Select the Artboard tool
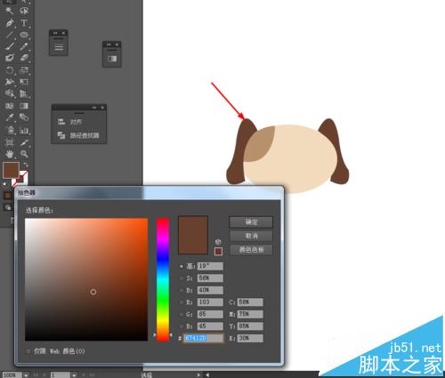The width and height of the screenshot is (445, 378). click(9, 142)
